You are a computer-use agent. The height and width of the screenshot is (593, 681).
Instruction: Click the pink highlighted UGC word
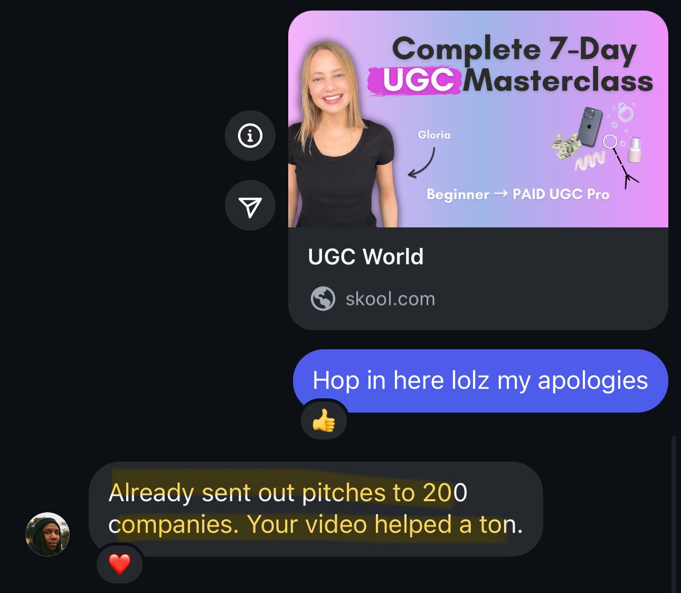point(417,81)
